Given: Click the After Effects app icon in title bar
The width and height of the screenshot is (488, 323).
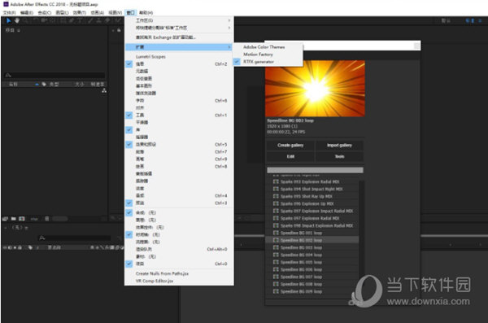Looking at the screenshot, I should click(6, 4).
